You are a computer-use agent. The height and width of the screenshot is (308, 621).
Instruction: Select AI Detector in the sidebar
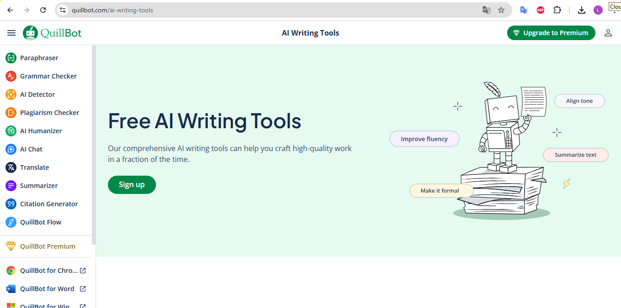click(x=37, y=94)
